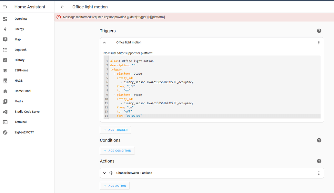Click the back arrow beside Office light motion

tap(62, 7)
